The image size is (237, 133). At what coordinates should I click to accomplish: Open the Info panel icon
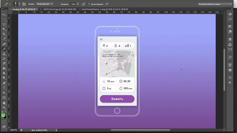pos(230,70)
